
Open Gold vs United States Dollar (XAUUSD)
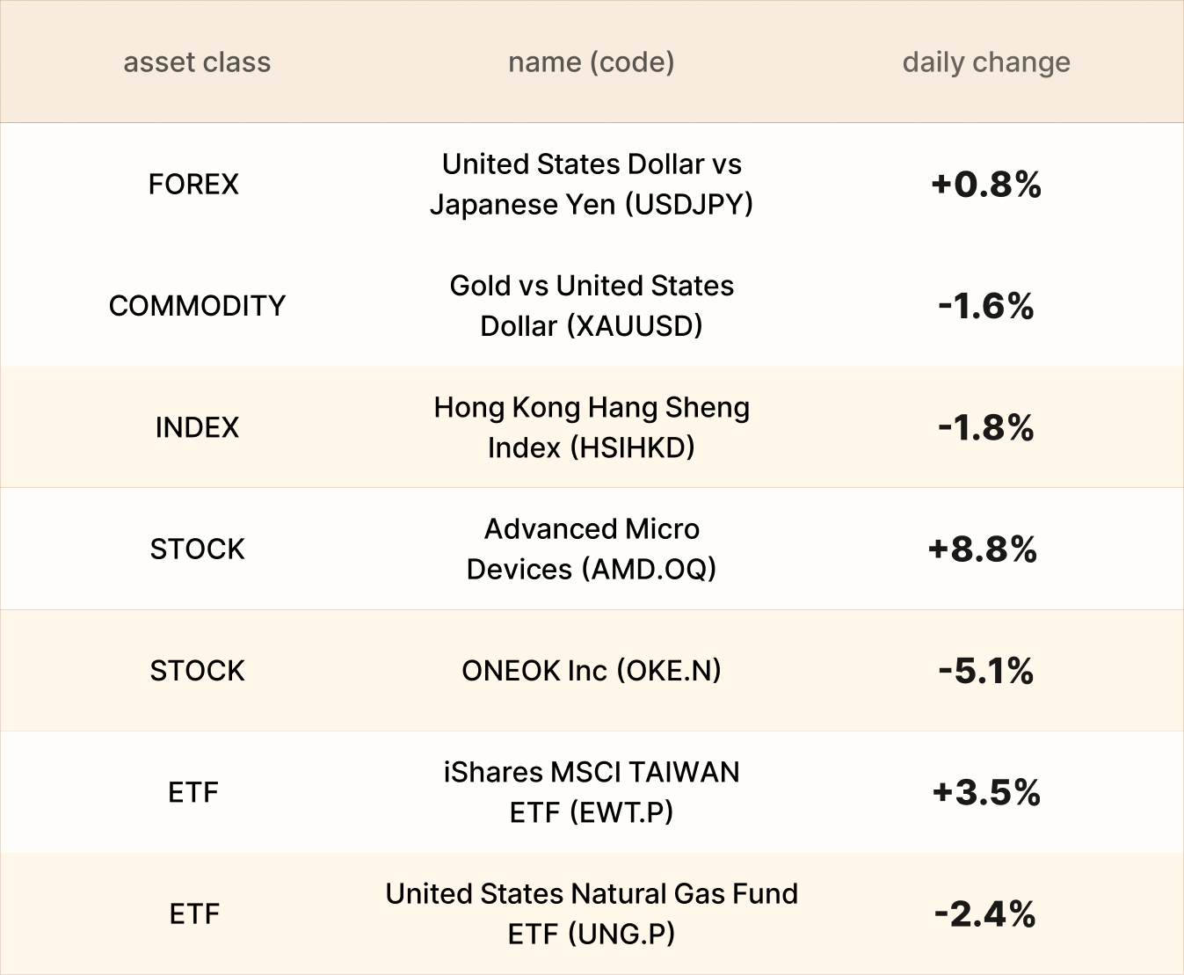pos(591,306)
